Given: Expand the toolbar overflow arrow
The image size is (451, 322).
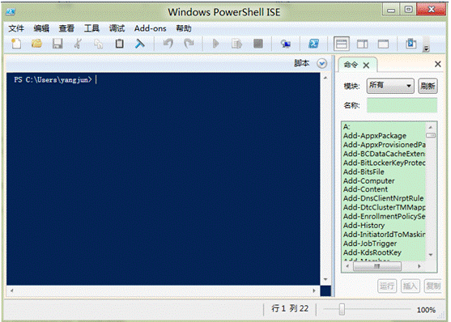Looking at the screenshot, I should point(426,49).
